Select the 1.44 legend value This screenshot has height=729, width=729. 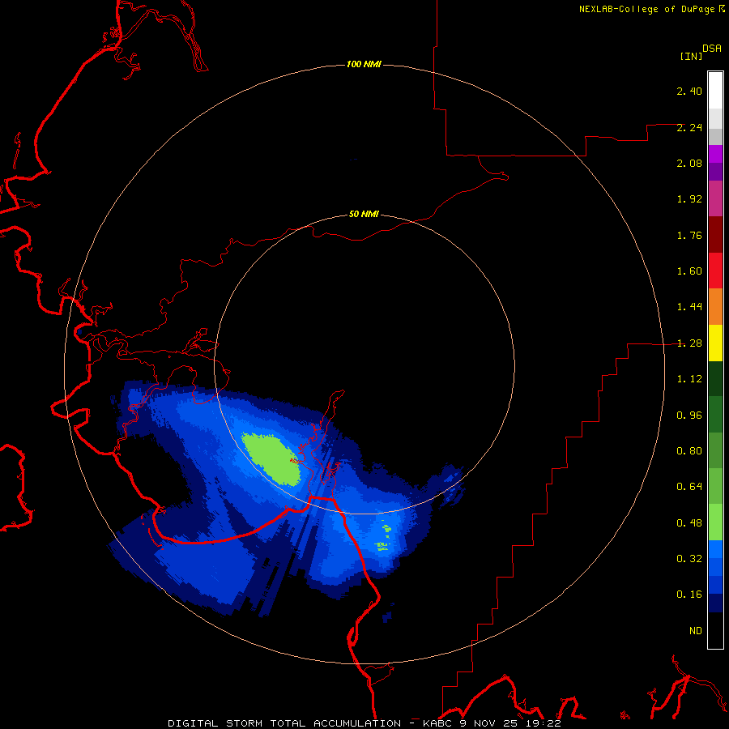pos(689,307)
